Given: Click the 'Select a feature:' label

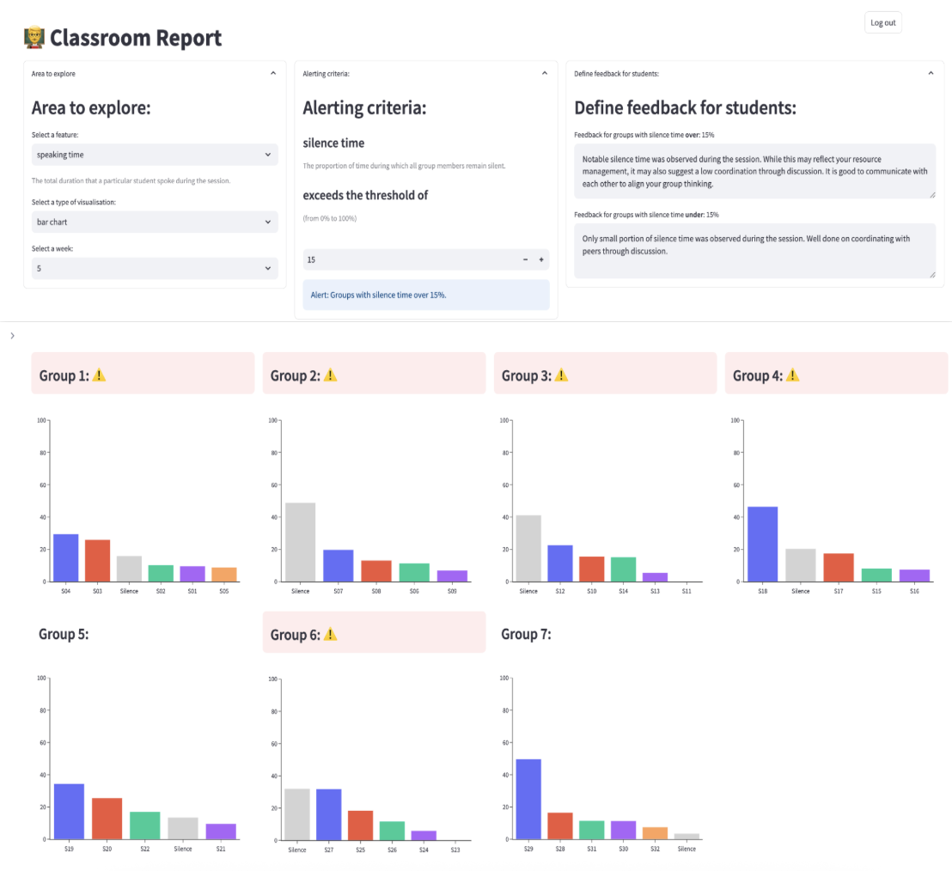Looking at the screenshot, I should 55,135.
